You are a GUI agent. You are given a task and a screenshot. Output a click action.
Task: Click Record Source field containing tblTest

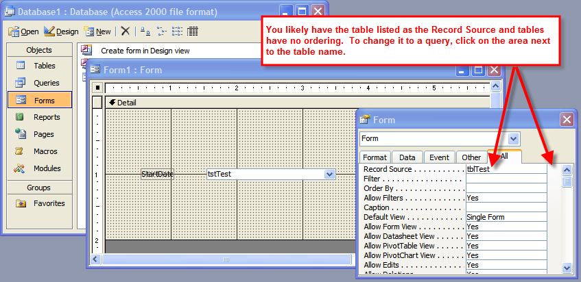pyautogui.click(x=506, y=169)
